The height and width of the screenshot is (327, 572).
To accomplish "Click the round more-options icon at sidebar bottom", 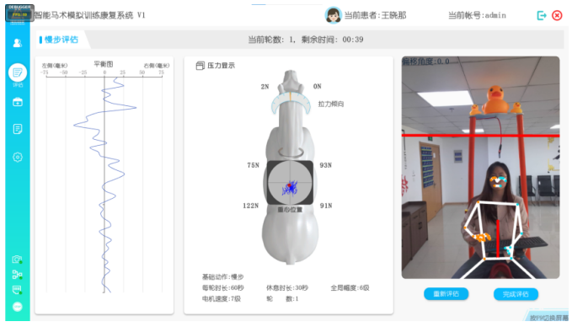I will coord(18,307).
